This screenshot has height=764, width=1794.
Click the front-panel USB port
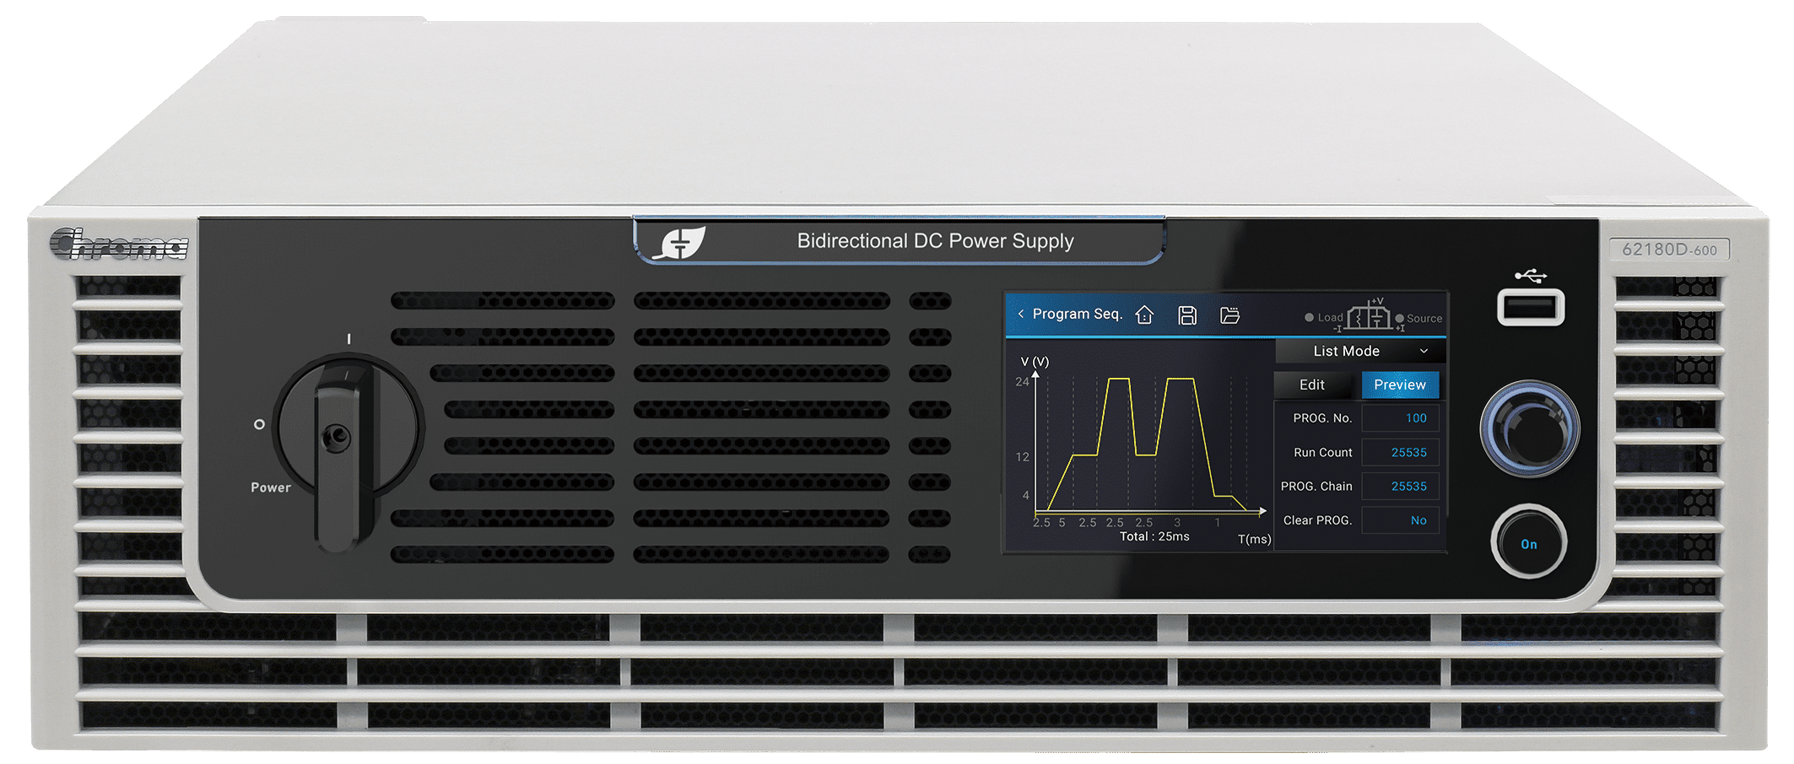pos(1531,307)
